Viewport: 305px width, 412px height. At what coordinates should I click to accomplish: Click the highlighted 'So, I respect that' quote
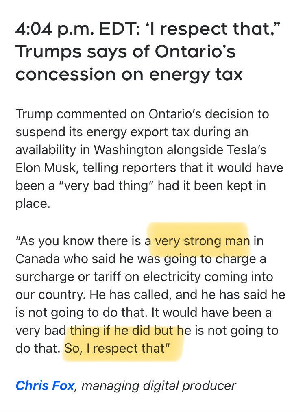coord(117,349)
